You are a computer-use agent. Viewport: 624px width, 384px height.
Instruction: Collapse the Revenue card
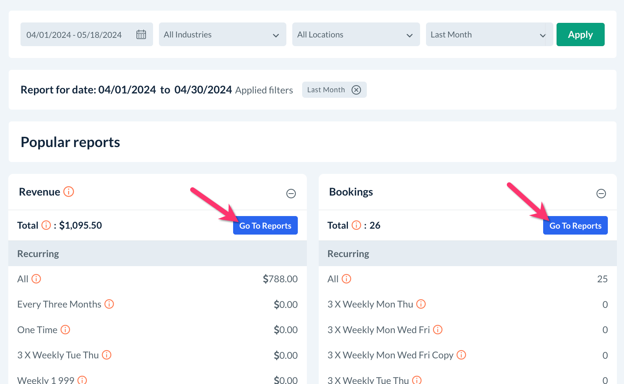291,194
